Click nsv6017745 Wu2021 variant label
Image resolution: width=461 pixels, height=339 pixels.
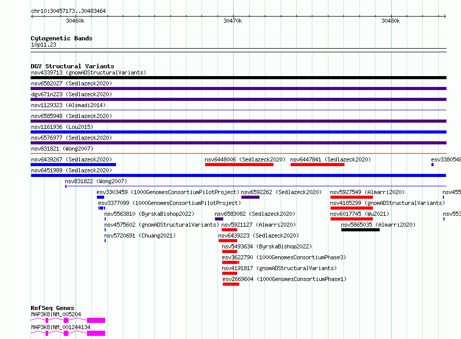tap(359, 214)
